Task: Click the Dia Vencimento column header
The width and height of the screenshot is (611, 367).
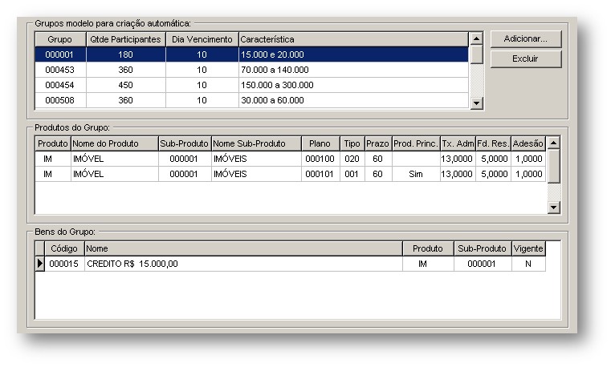Action: click(202, 39)
